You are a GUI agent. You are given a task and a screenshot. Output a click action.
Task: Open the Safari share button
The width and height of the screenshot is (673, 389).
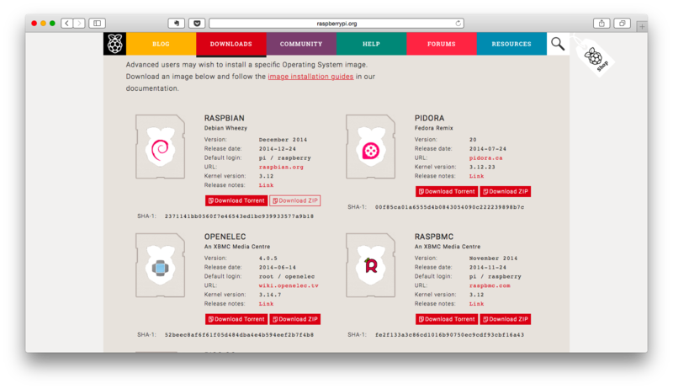click(x=601, y=24)
